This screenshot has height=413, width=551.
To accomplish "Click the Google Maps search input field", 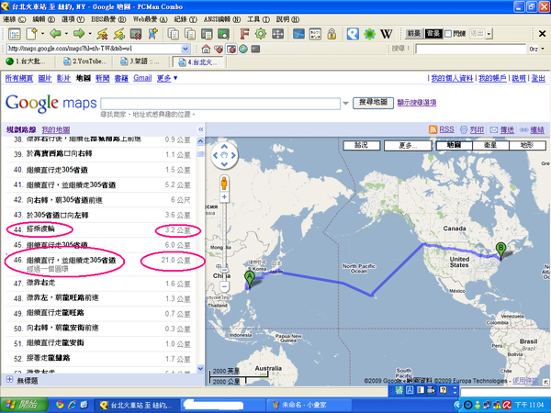I will [x=220, y=104].
